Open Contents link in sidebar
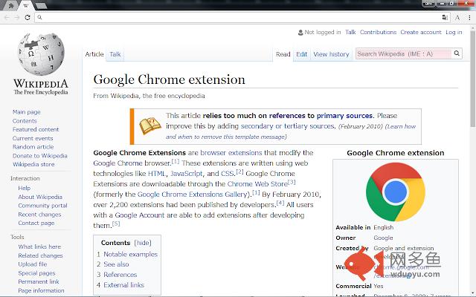 tap(25, 120)
